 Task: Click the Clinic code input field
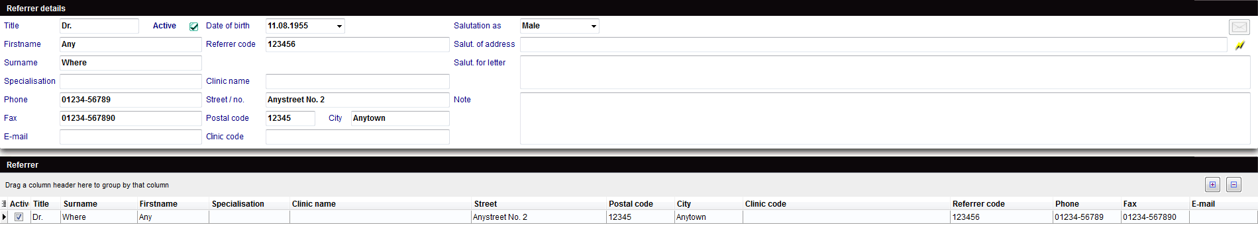(358, 137)
